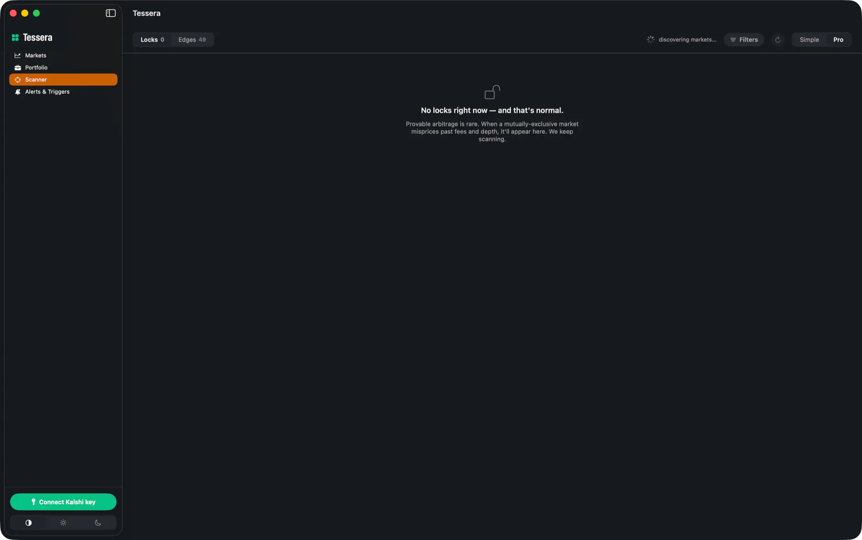Click 'No locks right now' heading
Viewport: 862px width, 540px height.
point(492,110)
